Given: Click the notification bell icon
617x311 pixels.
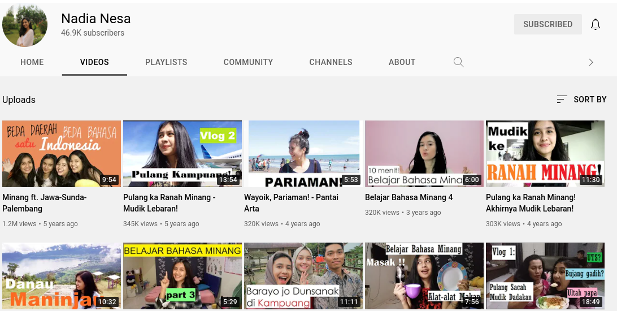Looking at the screenshot, I should (x=595, y=24).
